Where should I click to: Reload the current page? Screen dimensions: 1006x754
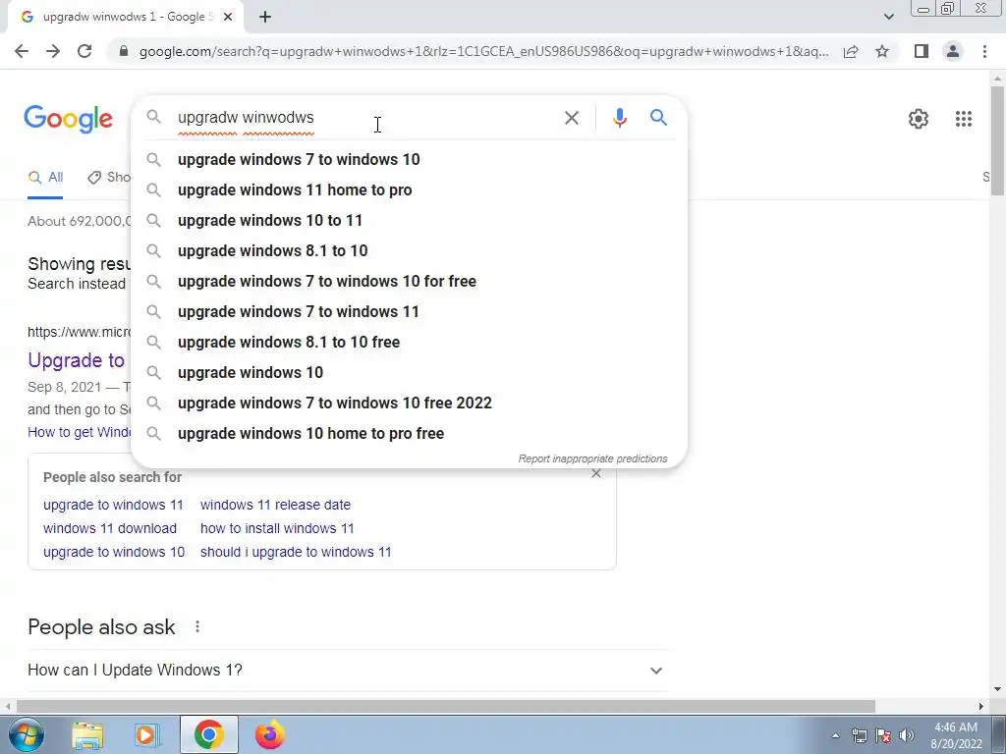84,51
